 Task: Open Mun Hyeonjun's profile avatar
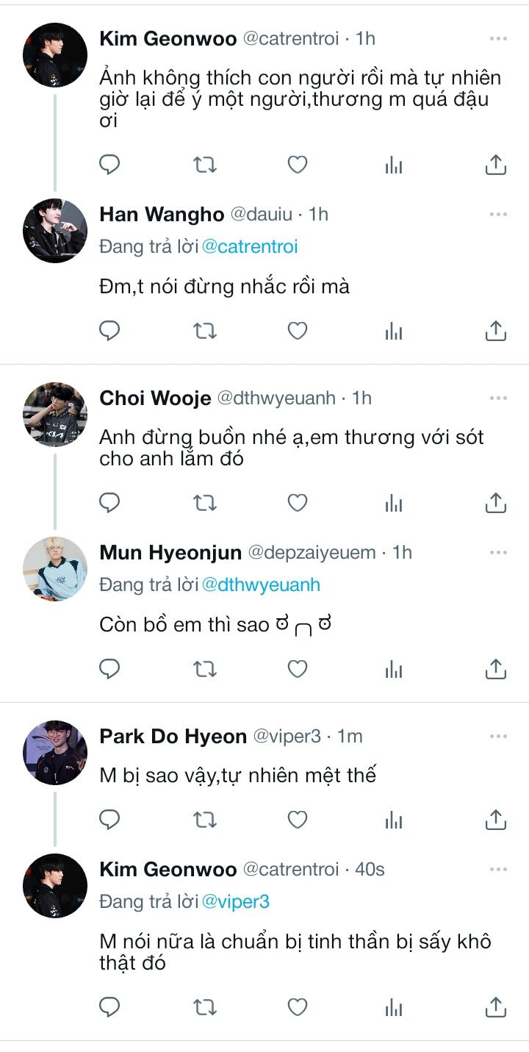coord(55,569)
